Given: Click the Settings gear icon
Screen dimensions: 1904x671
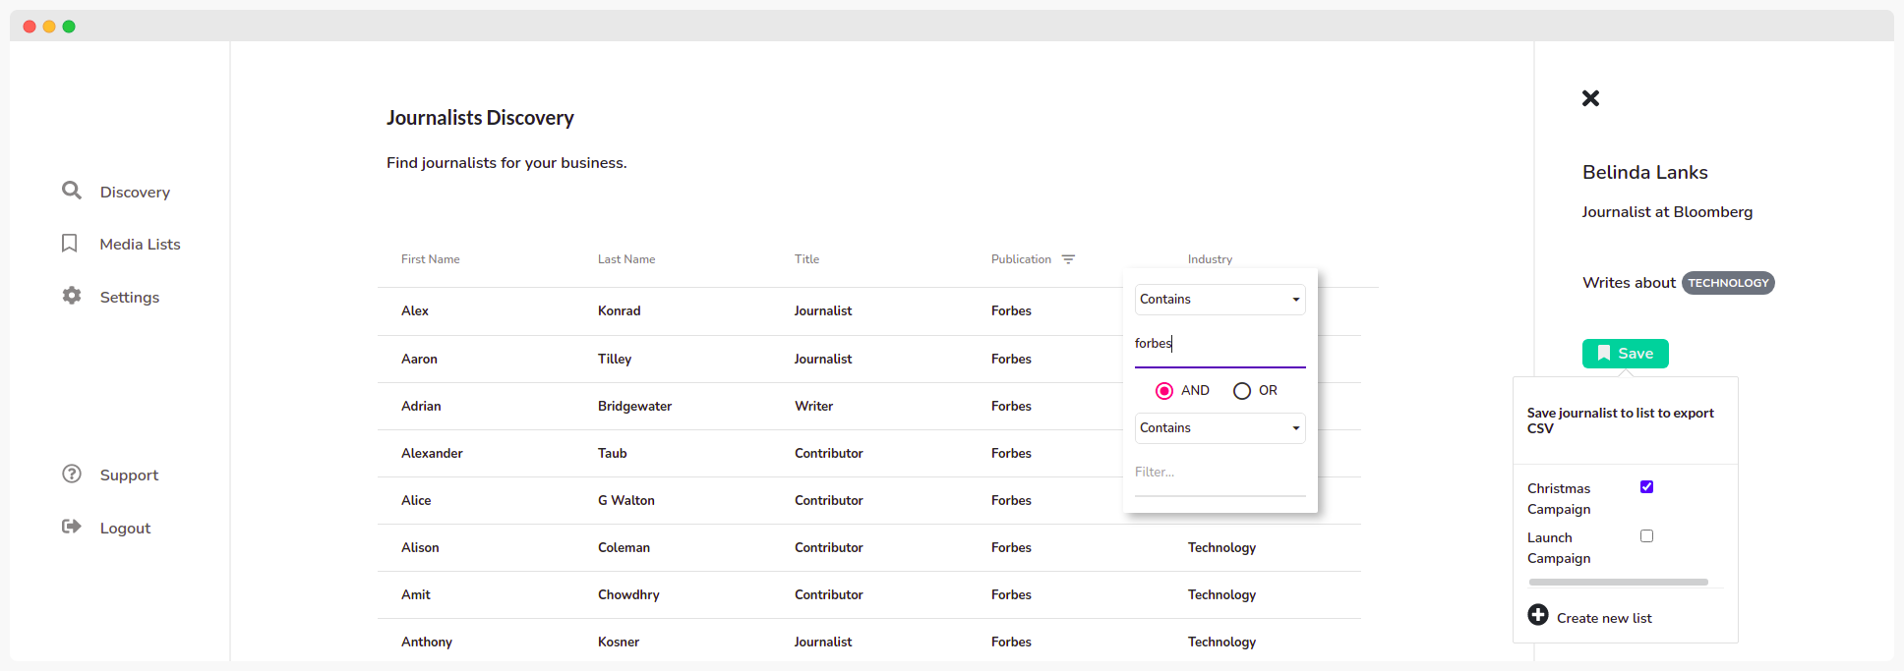Looking at the screenshot, I should (71, 296).
